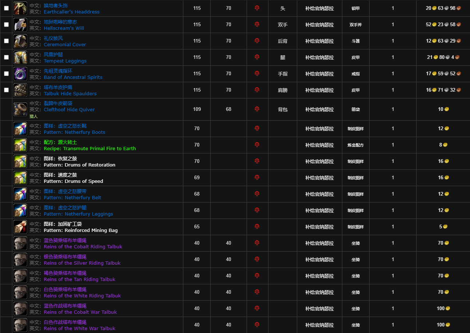Screen dimensions: 470x333
Task: Click price 8 gold in Transmute recipe row
Action: [443, 145]
